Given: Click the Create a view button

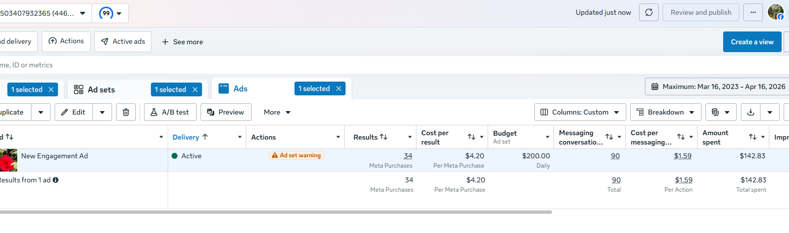Looking at the screenshot, I should 752,42.
